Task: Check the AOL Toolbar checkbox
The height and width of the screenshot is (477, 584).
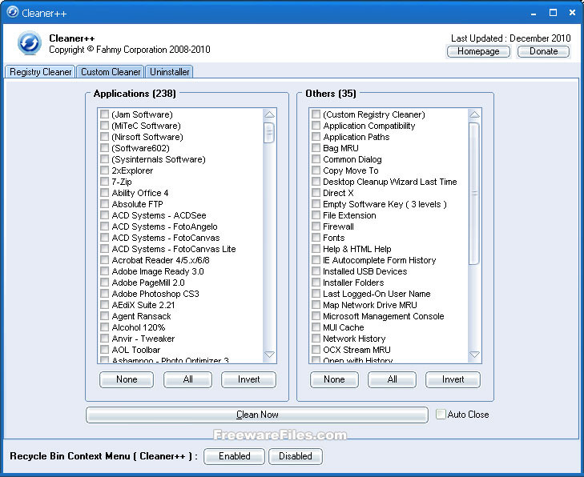Action: (x=105, y=350)
